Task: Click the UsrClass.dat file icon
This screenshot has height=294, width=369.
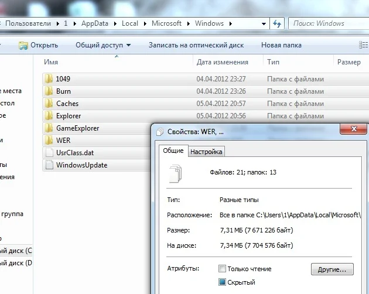Action: tap(49, 152)
